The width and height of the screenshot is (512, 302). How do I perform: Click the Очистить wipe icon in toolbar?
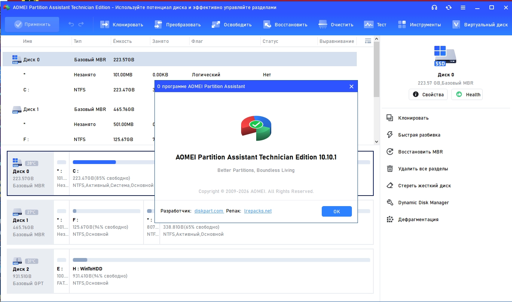(323, 24)
